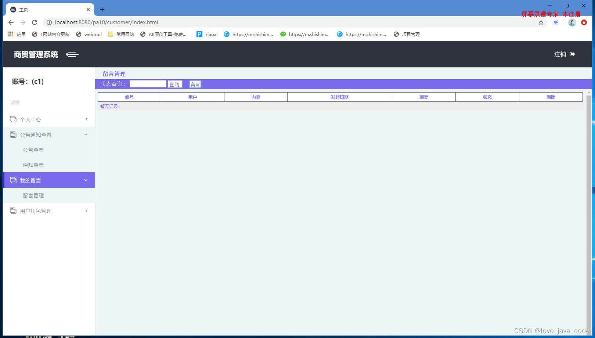This screenshot has height=338, width=595.
Task: Select the 用户角色管理 menu item
Action: click(x=49, y=211)
